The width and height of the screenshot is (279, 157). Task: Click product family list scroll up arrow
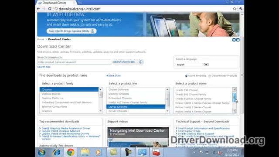(x=101, y=89)
